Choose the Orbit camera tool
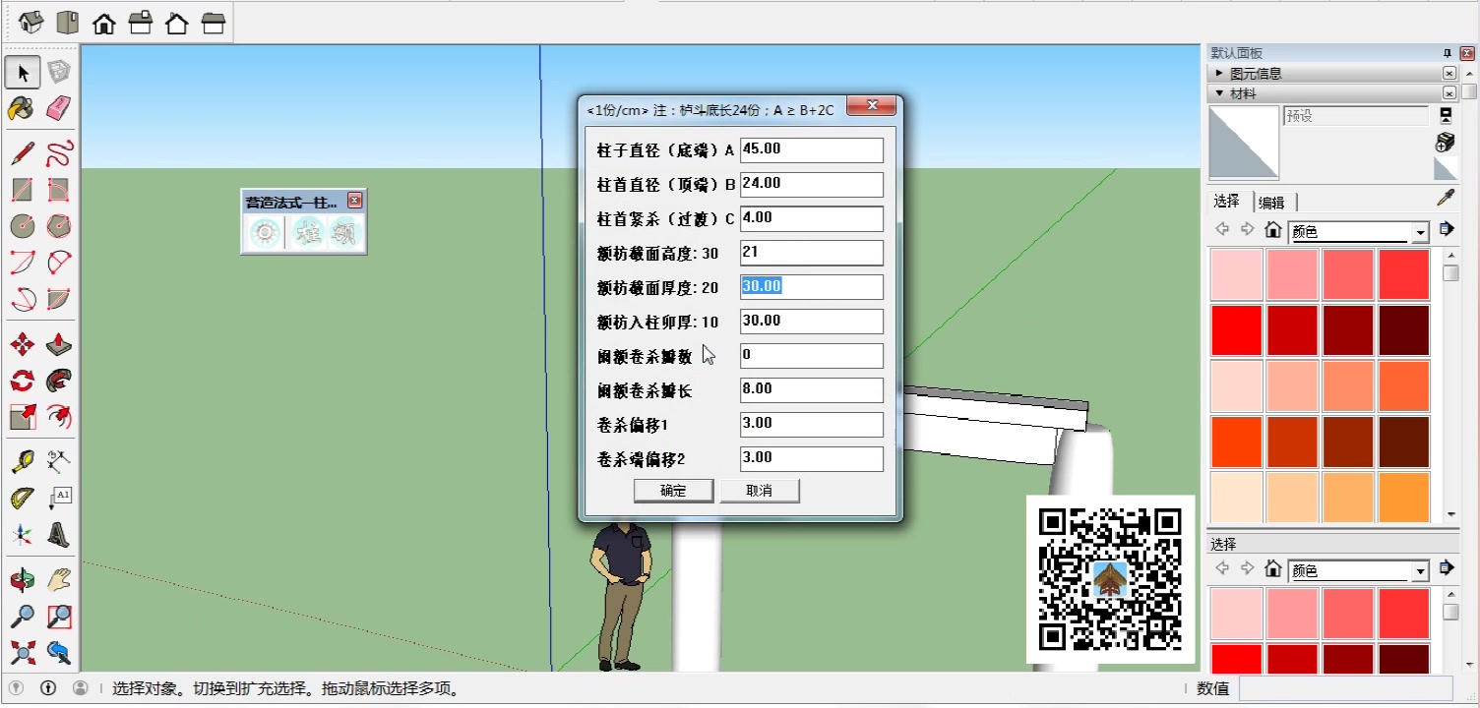1480x708 pixels. click(x=22, y=579)
